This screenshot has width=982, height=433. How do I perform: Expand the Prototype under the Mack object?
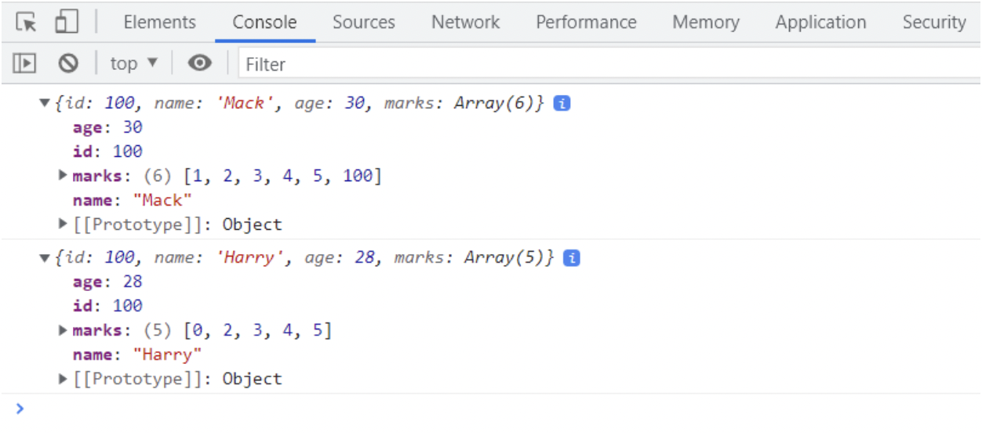64,224
